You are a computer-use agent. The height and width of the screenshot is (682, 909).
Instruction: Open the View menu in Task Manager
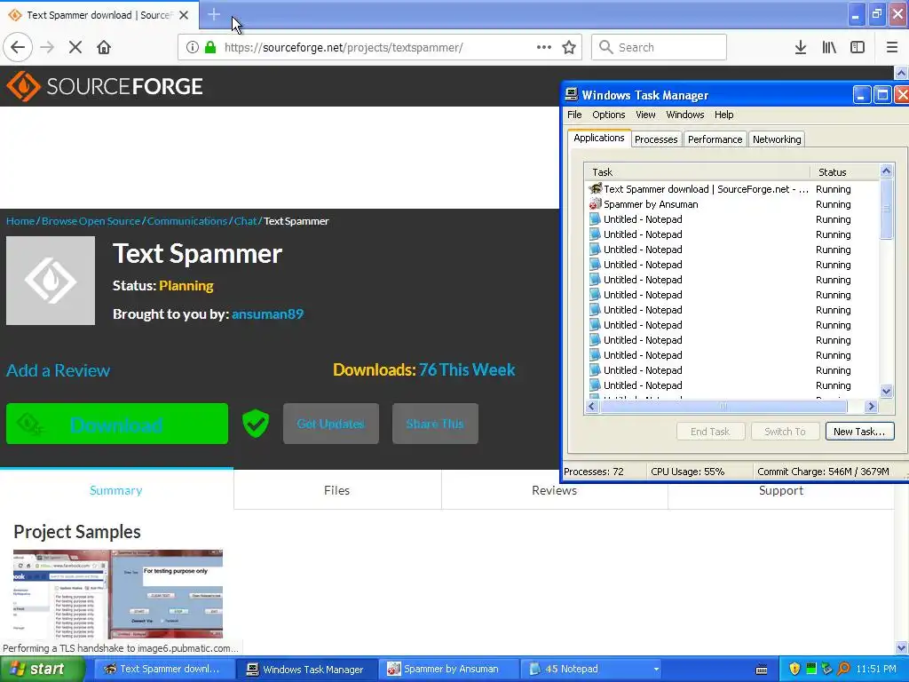(645, 115)
